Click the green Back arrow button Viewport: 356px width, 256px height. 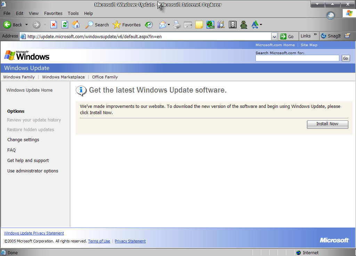7,25
